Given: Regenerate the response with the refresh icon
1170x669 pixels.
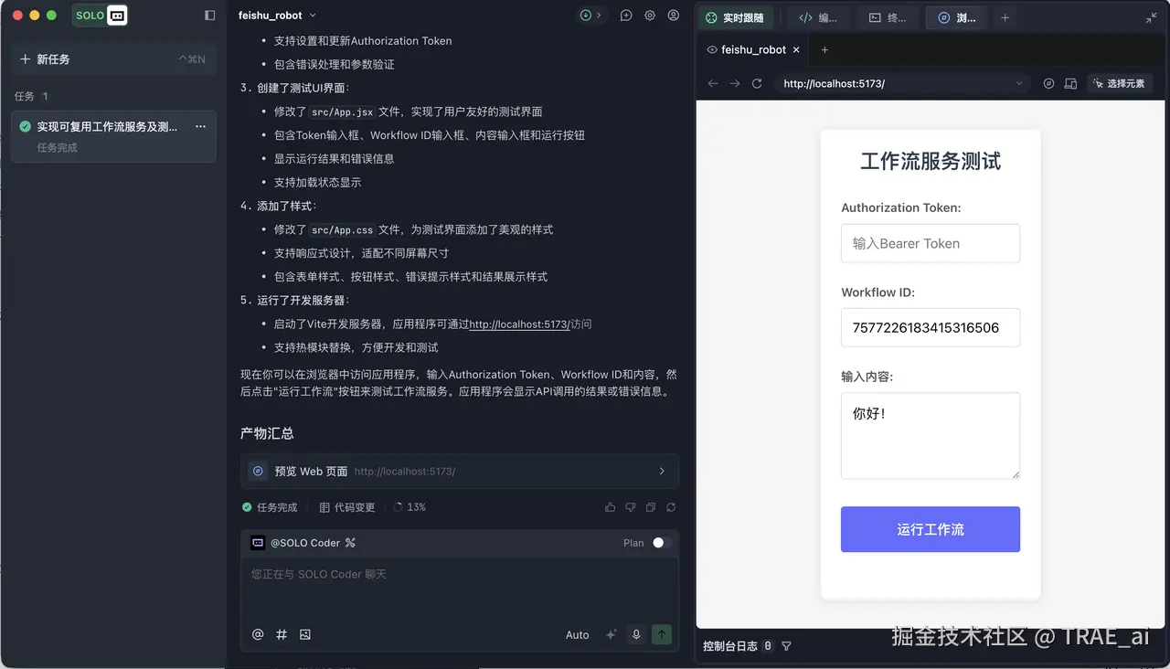Looking at the screenshot, I should (x=671, y=507).
